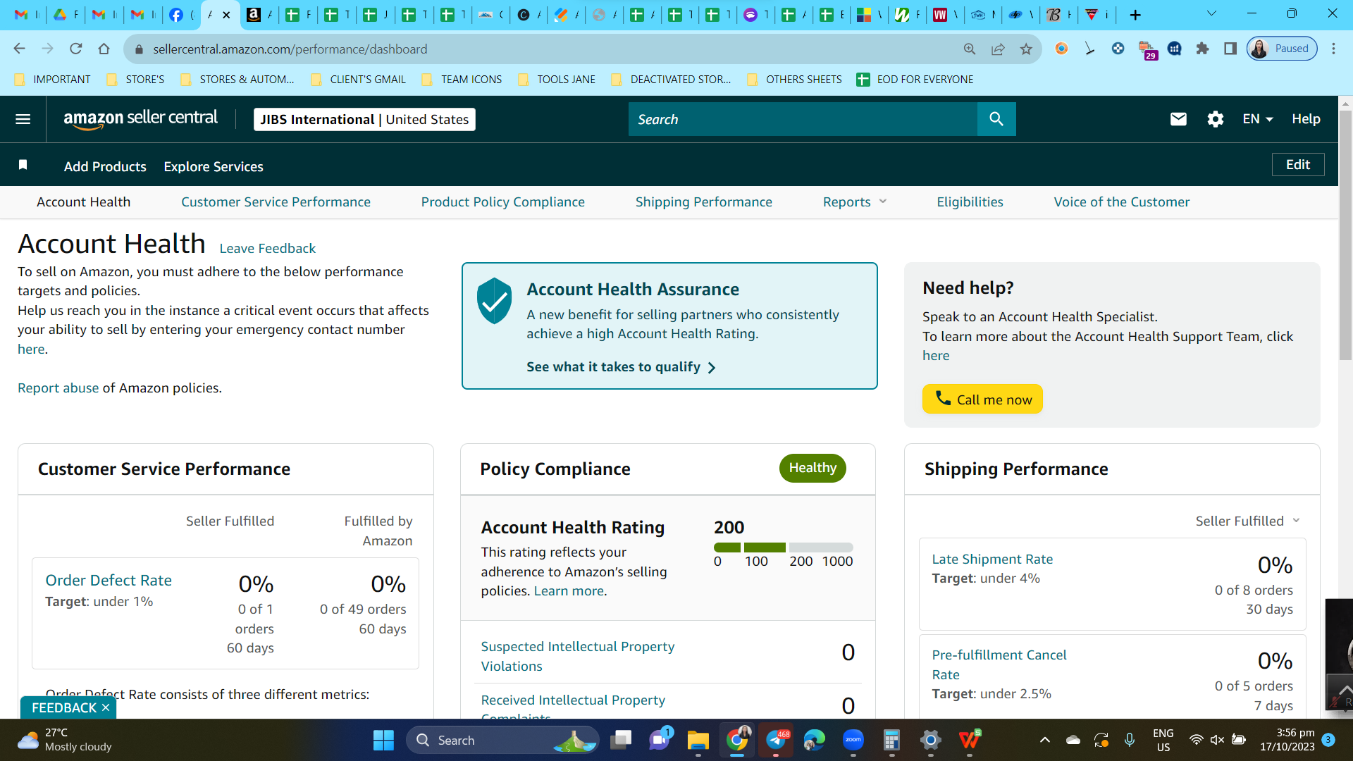This screenshot has height=761, width=1353.
Task: Open the buyer messages envelope icon
Action: pyautogui.click(x=1178, y=119)
